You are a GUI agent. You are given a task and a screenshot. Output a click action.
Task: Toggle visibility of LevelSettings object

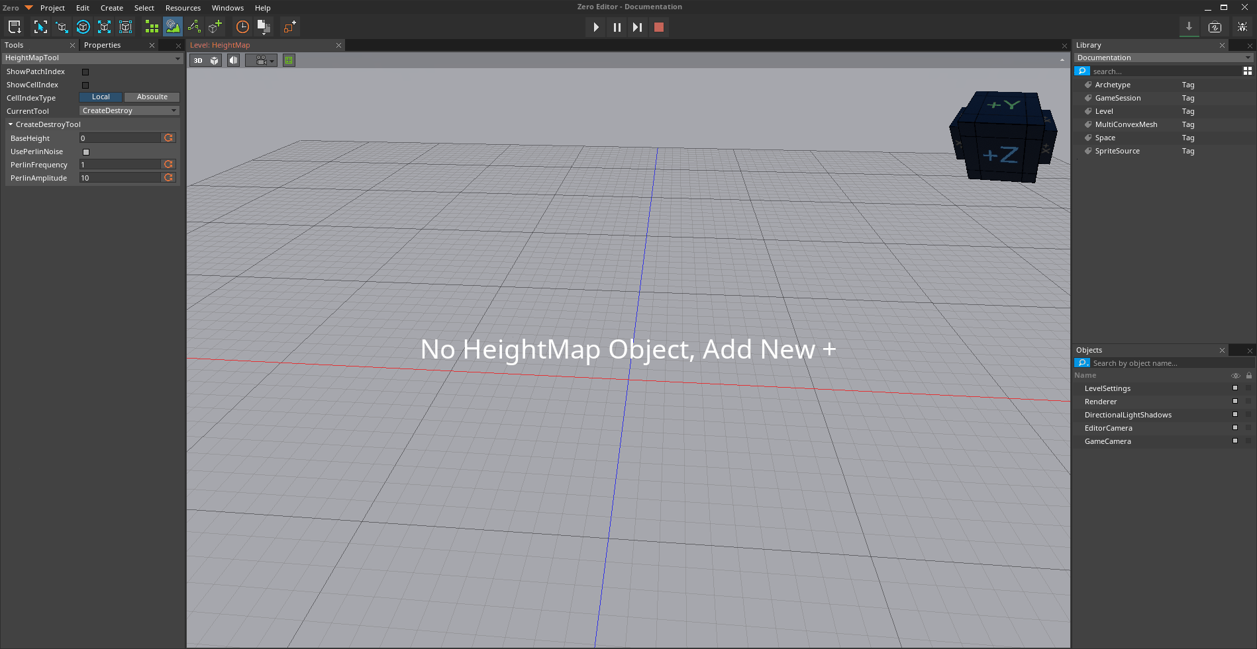[x=1235, y=388]
